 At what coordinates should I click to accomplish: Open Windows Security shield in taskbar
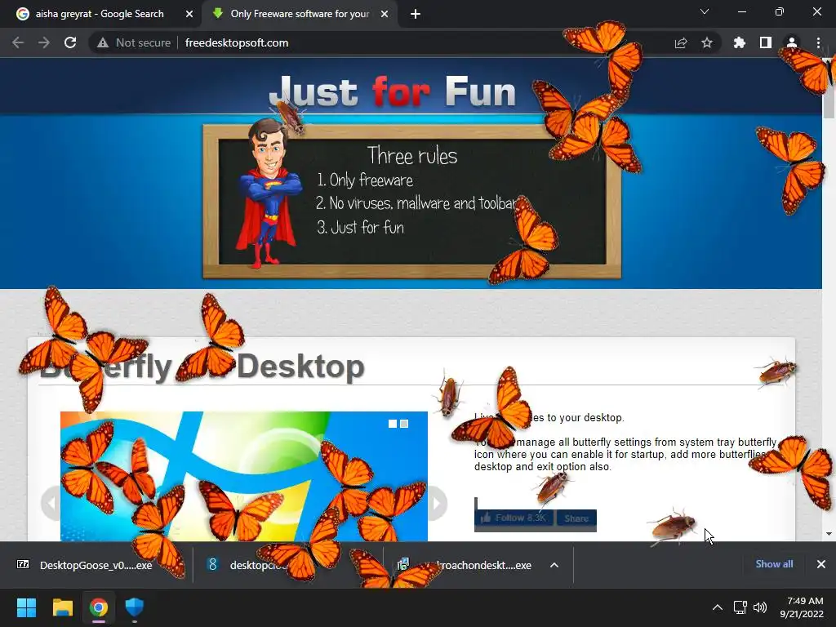pyautogui.click(x=135, y=607)
